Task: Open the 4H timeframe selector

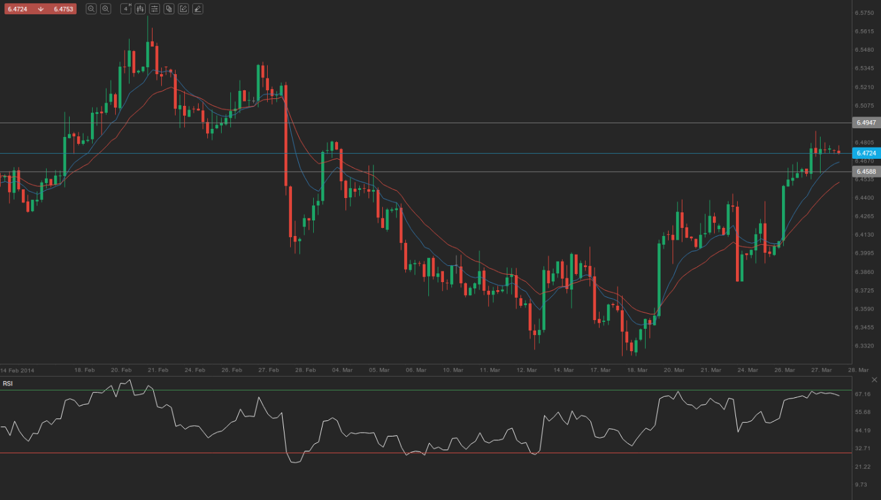Action: 126,9
